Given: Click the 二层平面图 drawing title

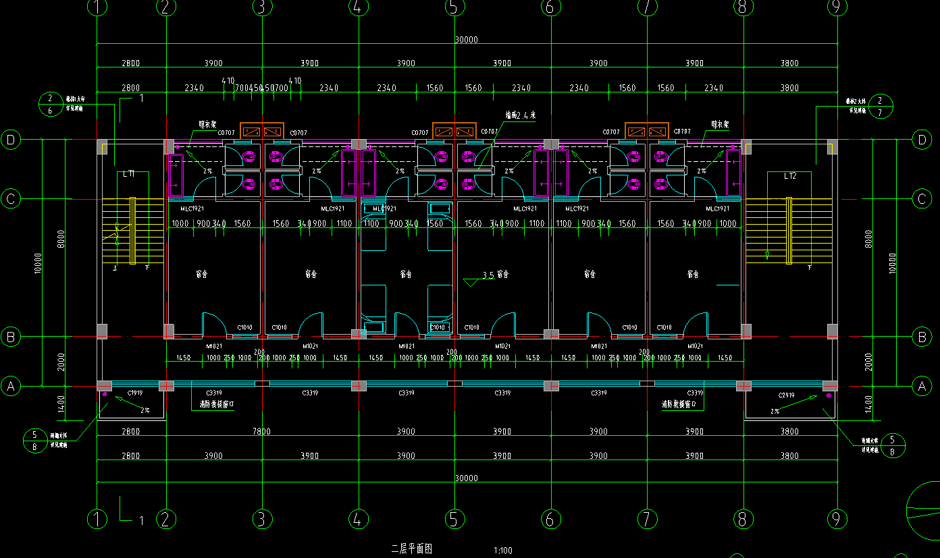Looking at the screenshot, I should (x=411, y=549).
